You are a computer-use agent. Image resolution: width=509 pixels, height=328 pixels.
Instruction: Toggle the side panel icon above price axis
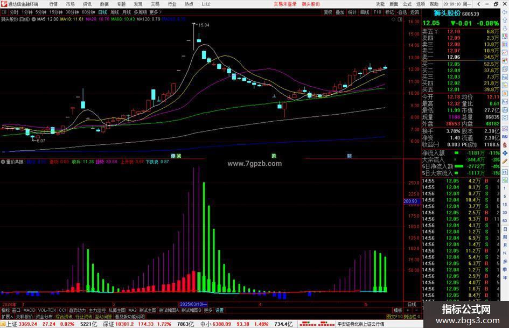pyautogui.click(x=400, y=19)
